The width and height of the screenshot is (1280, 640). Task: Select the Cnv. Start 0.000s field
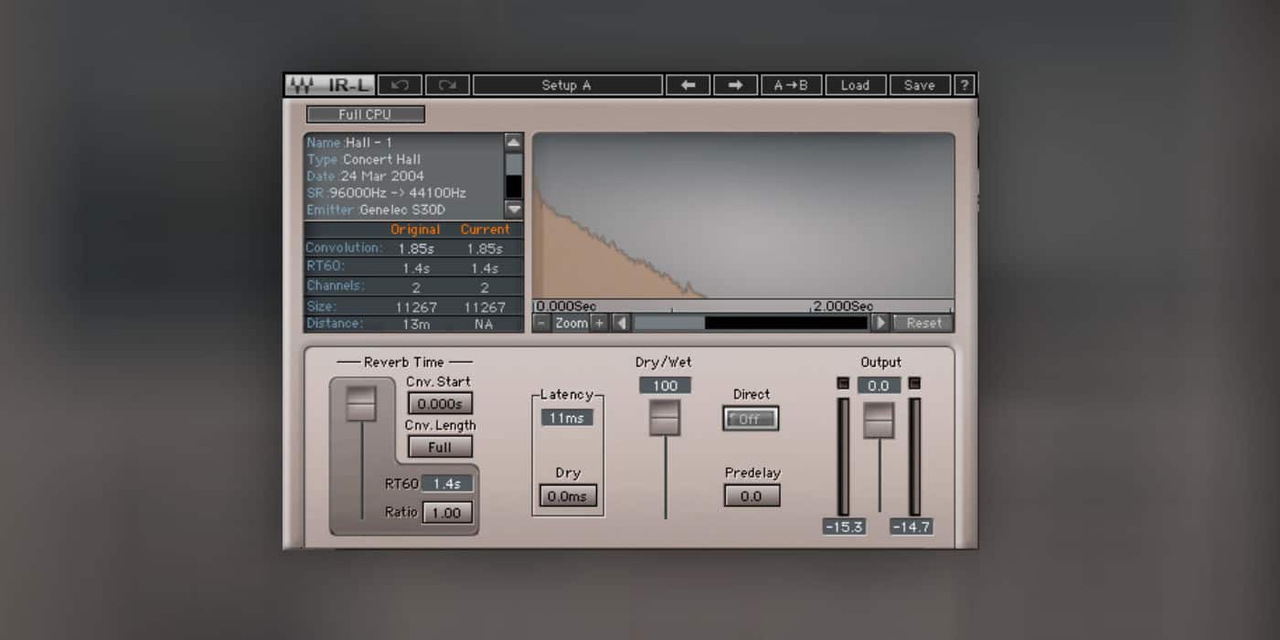(441, 403)
